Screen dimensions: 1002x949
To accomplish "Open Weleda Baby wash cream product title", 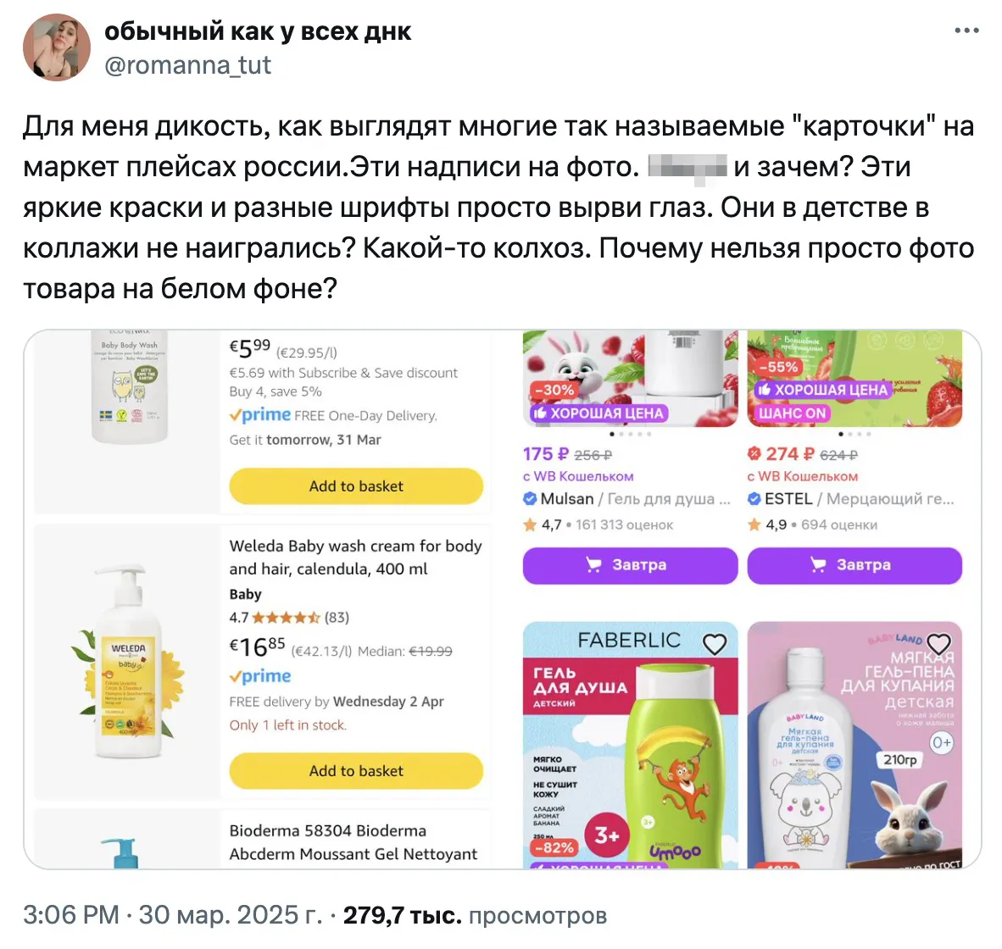I will coord(355,557).
